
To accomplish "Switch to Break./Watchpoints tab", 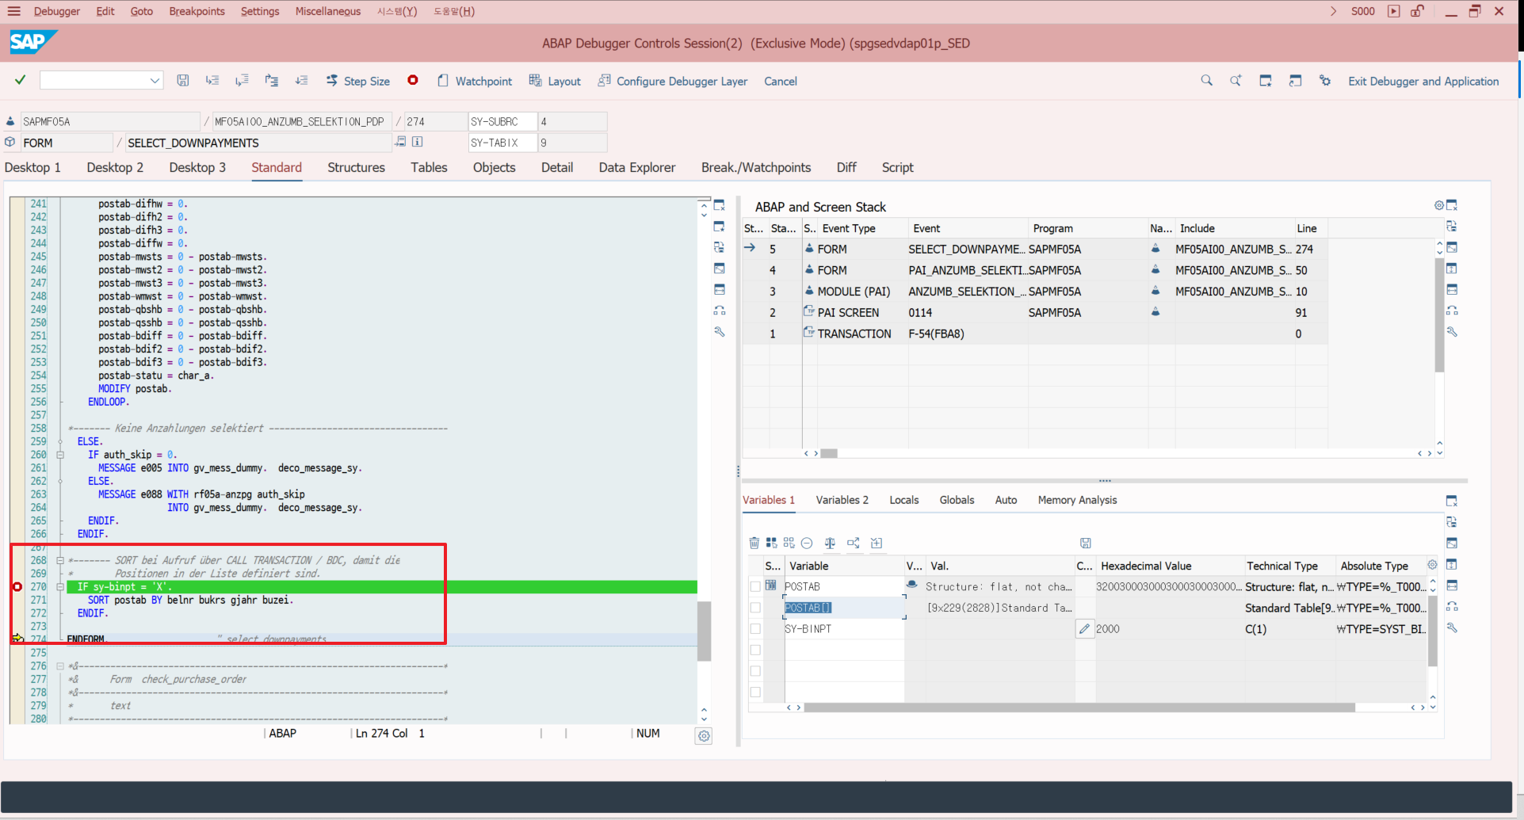I will tap(756, 167).
